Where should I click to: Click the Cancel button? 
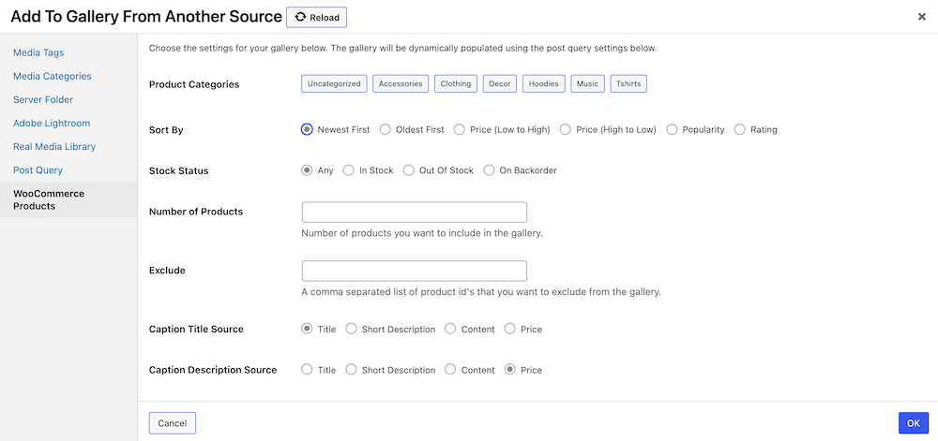click(173, 423)
